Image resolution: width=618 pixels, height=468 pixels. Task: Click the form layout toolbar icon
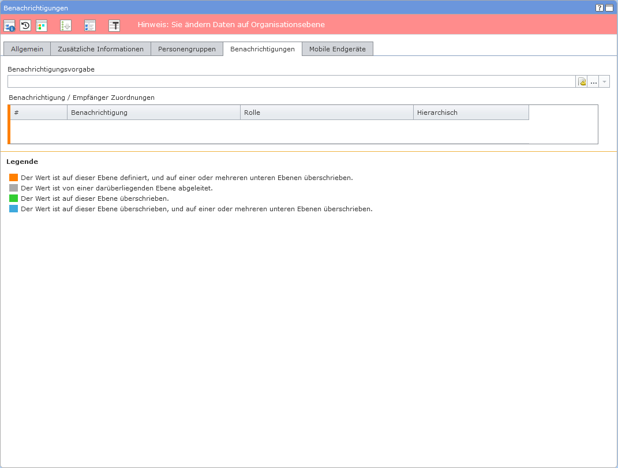coord(89,25)
